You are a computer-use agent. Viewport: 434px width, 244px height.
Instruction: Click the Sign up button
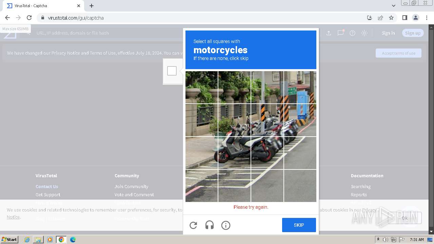click(413, 33)
